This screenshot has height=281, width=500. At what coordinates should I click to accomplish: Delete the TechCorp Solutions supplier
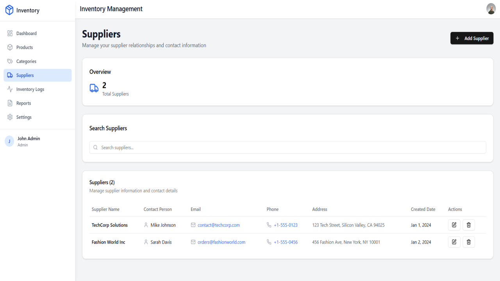coord(469,225)
